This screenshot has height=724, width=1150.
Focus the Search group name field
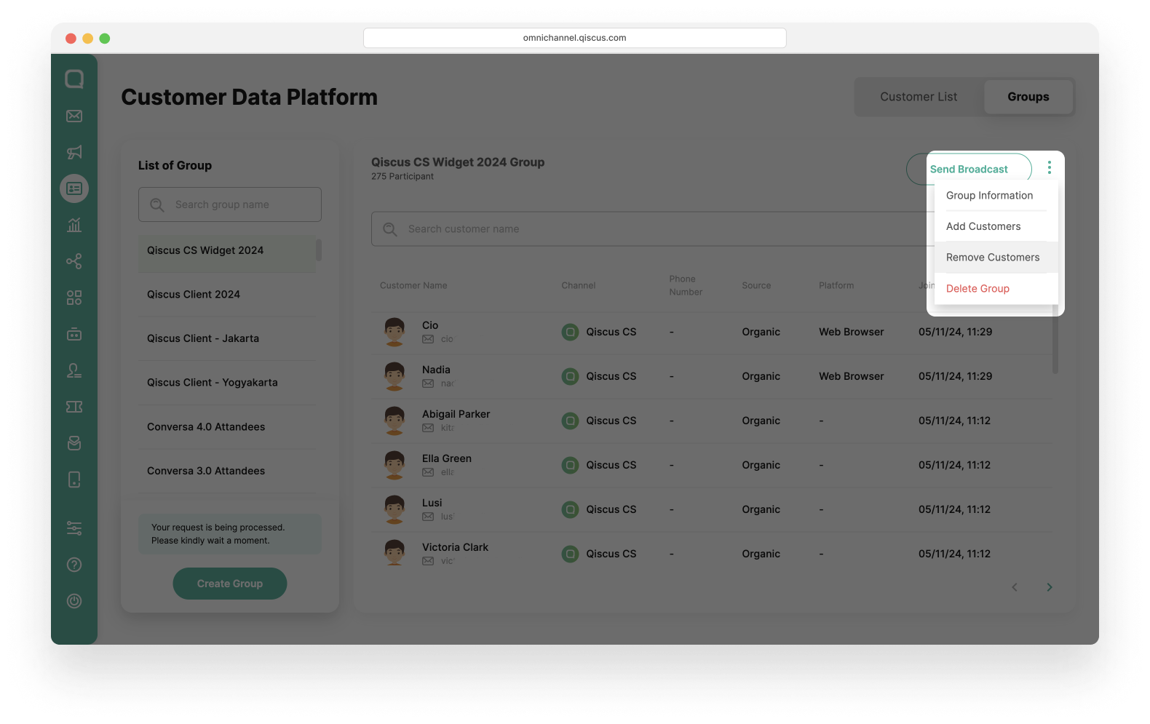(x=230, y=204)
